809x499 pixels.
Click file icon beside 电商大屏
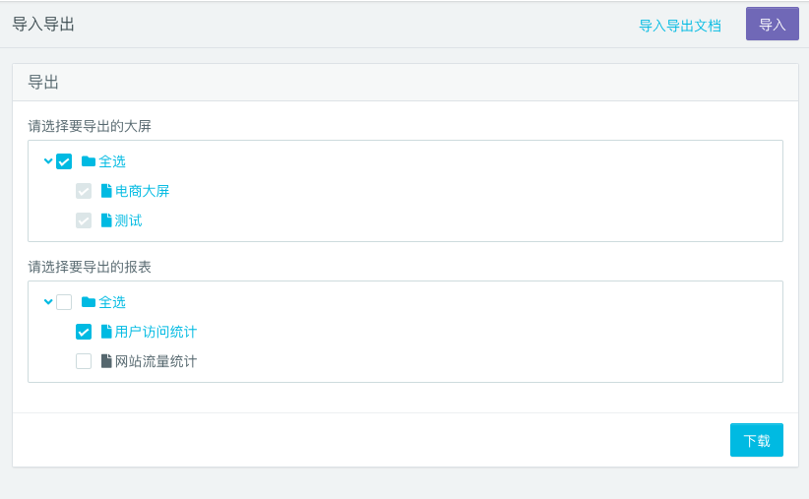106,191
